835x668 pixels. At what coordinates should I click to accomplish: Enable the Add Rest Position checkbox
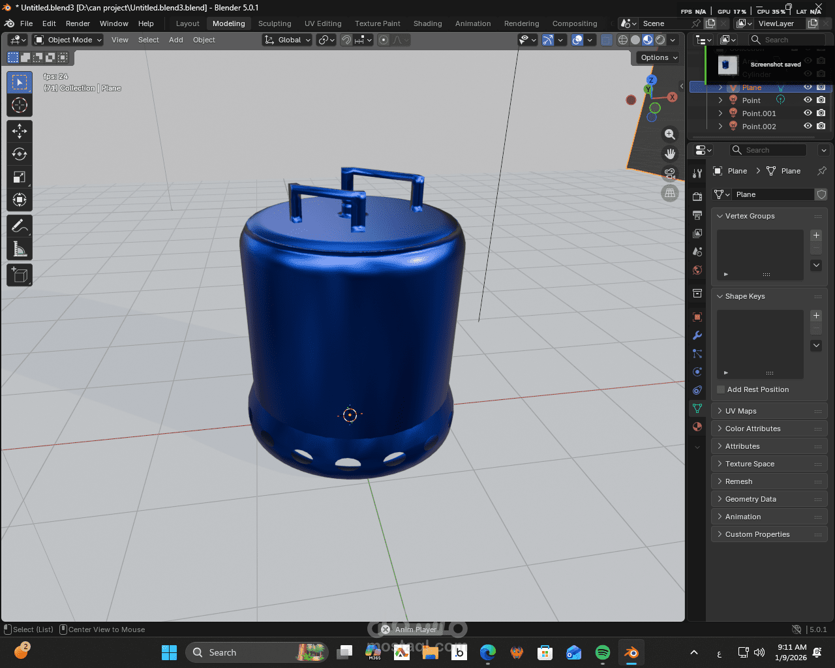coord(721,389)
